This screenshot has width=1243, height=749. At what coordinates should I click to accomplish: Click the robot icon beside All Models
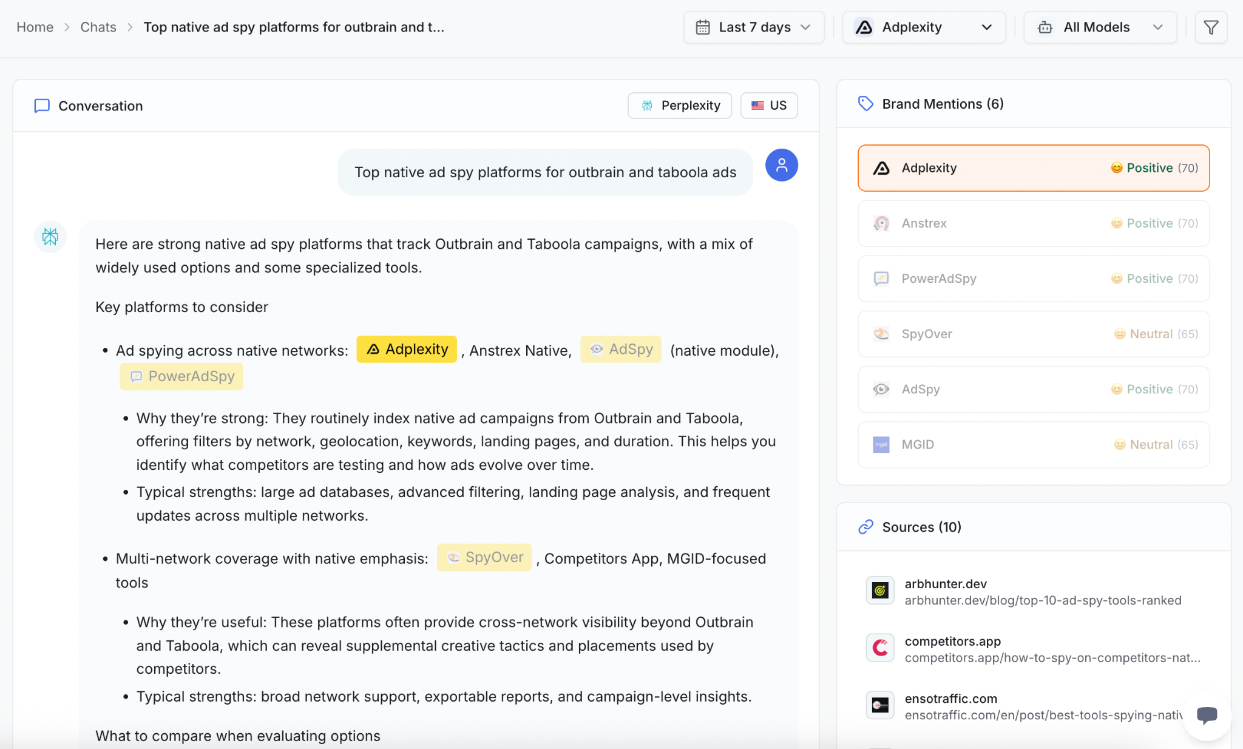1045,27
